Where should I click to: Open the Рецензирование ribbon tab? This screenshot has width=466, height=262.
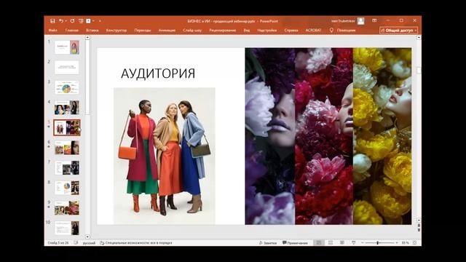223,31
